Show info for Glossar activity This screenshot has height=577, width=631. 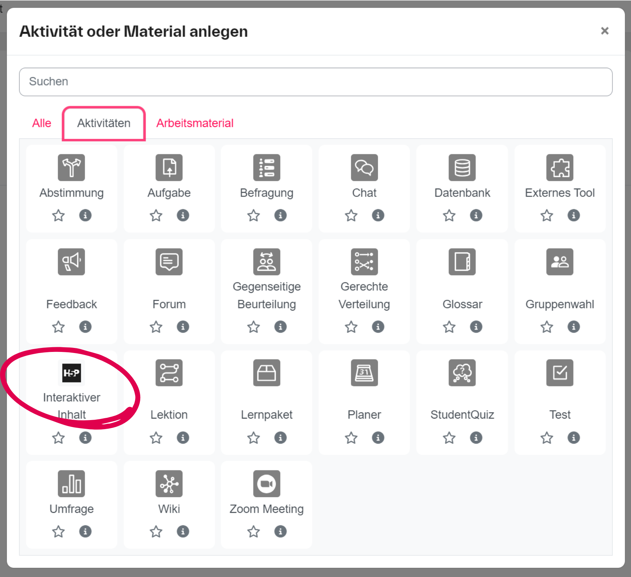point(476,327)
